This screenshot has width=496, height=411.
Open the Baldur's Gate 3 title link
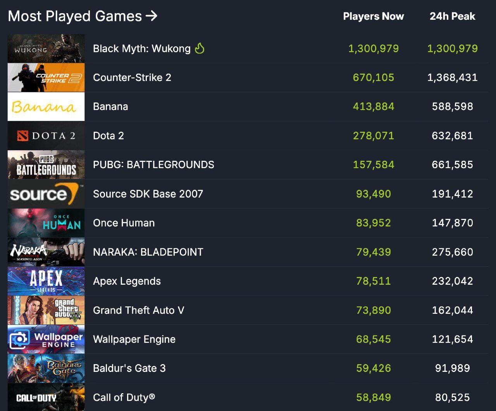click(129, 368)
